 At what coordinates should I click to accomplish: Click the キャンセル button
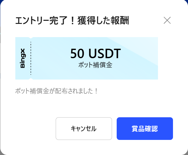pos(84,129)
